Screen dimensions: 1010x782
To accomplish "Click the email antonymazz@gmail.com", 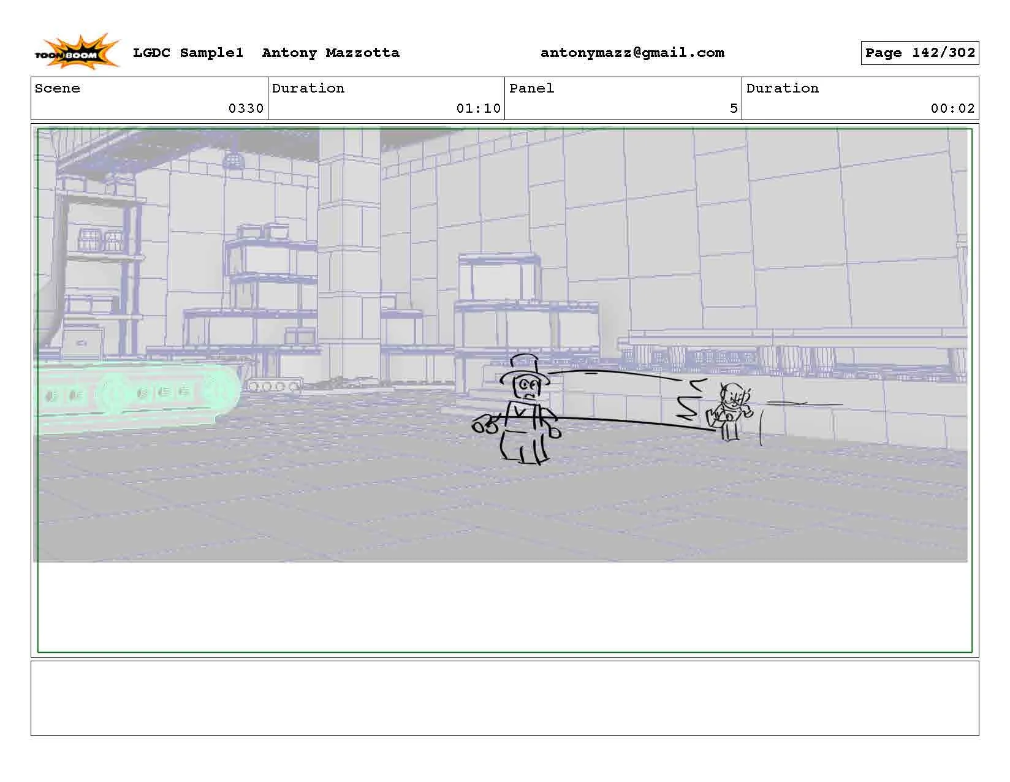I will click(x=632, y=53).
